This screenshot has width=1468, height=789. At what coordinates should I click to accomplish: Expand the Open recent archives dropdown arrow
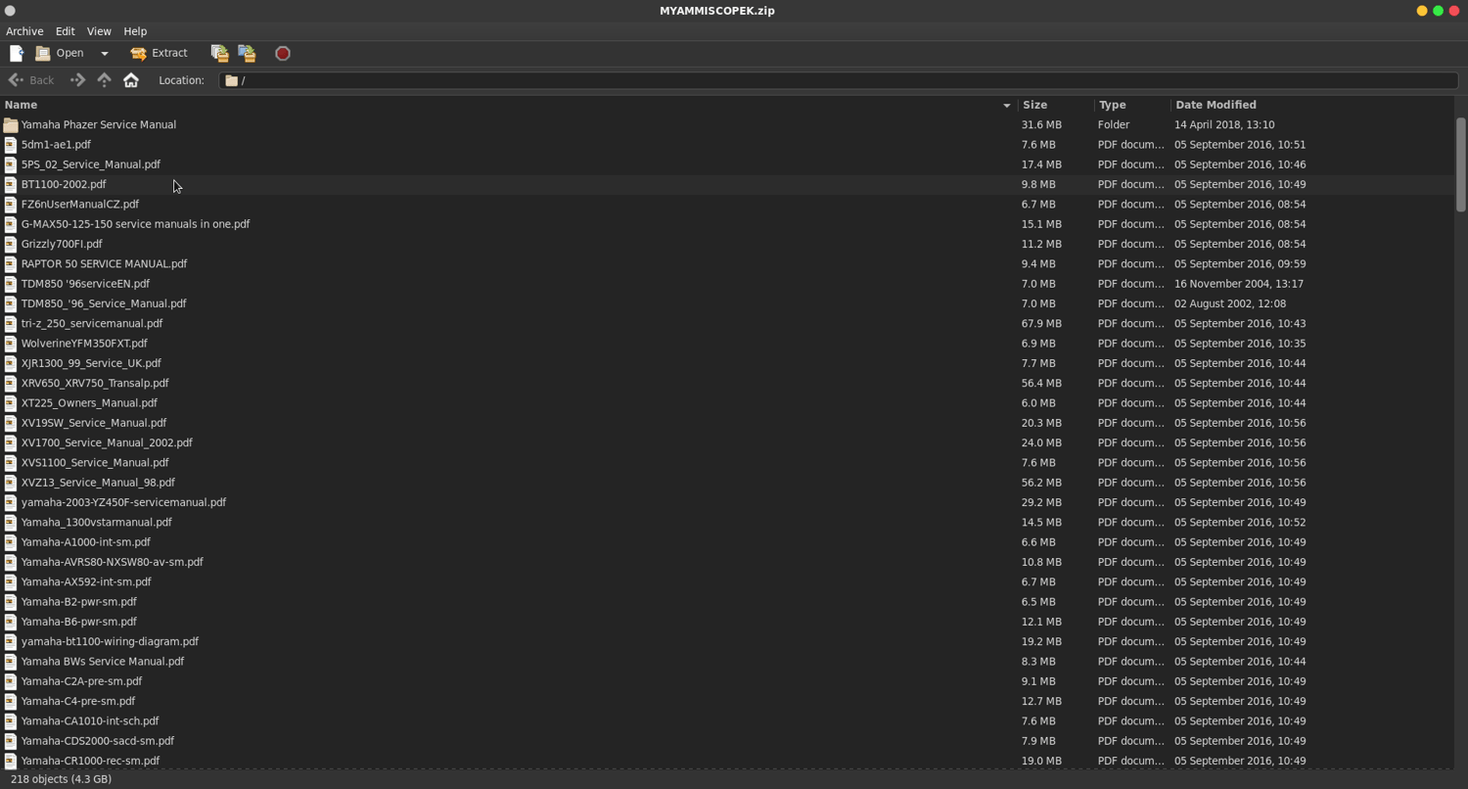click(x=104, y=53)
